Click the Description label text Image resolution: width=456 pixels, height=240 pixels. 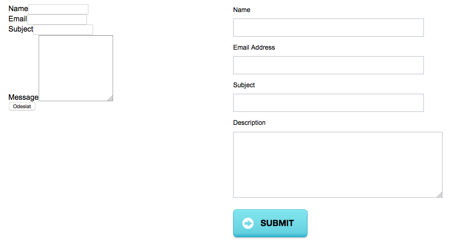tap(249, 123)
